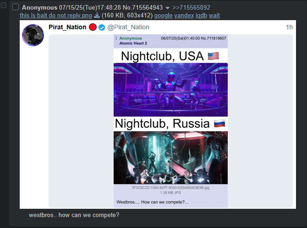This screenshot has width=307, height=228.
Task: Click the three-dot menu beside Anonymous
Action: pos(116,38)
